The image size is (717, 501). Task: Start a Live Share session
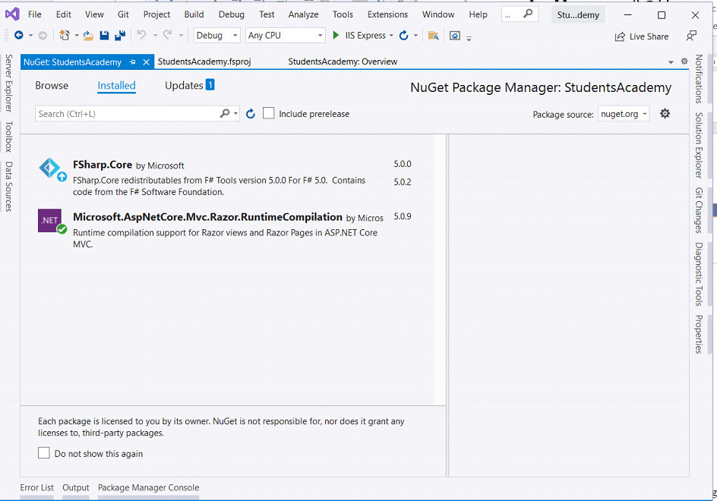(x=642, y=36)
